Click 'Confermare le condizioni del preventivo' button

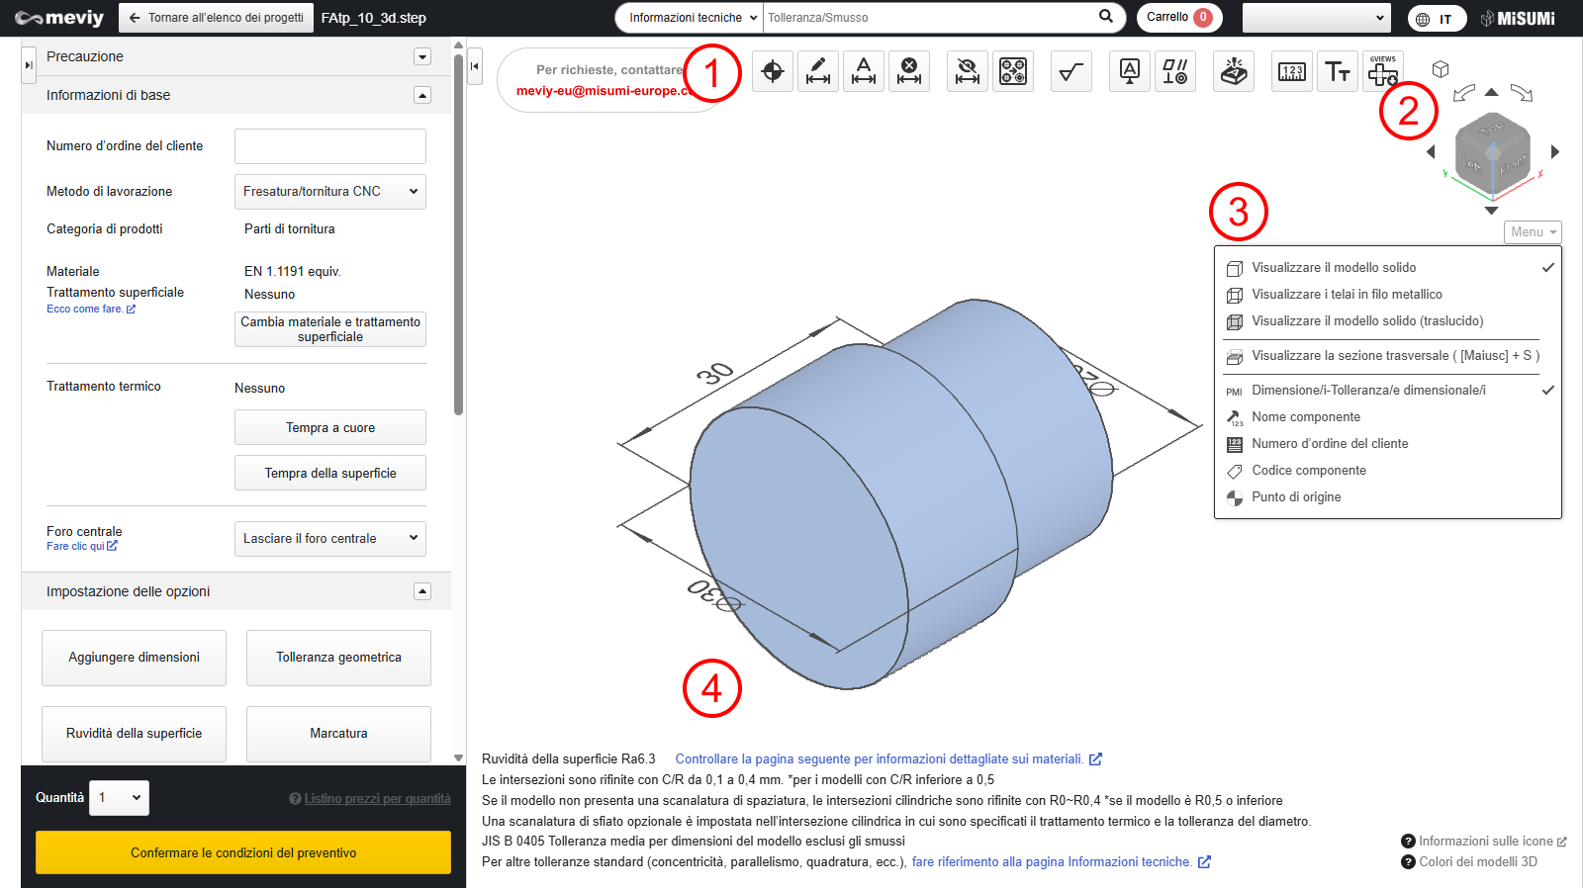tap(243, 852)
